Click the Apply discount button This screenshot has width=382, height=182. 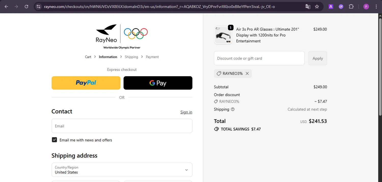click(x=318, y=58)
